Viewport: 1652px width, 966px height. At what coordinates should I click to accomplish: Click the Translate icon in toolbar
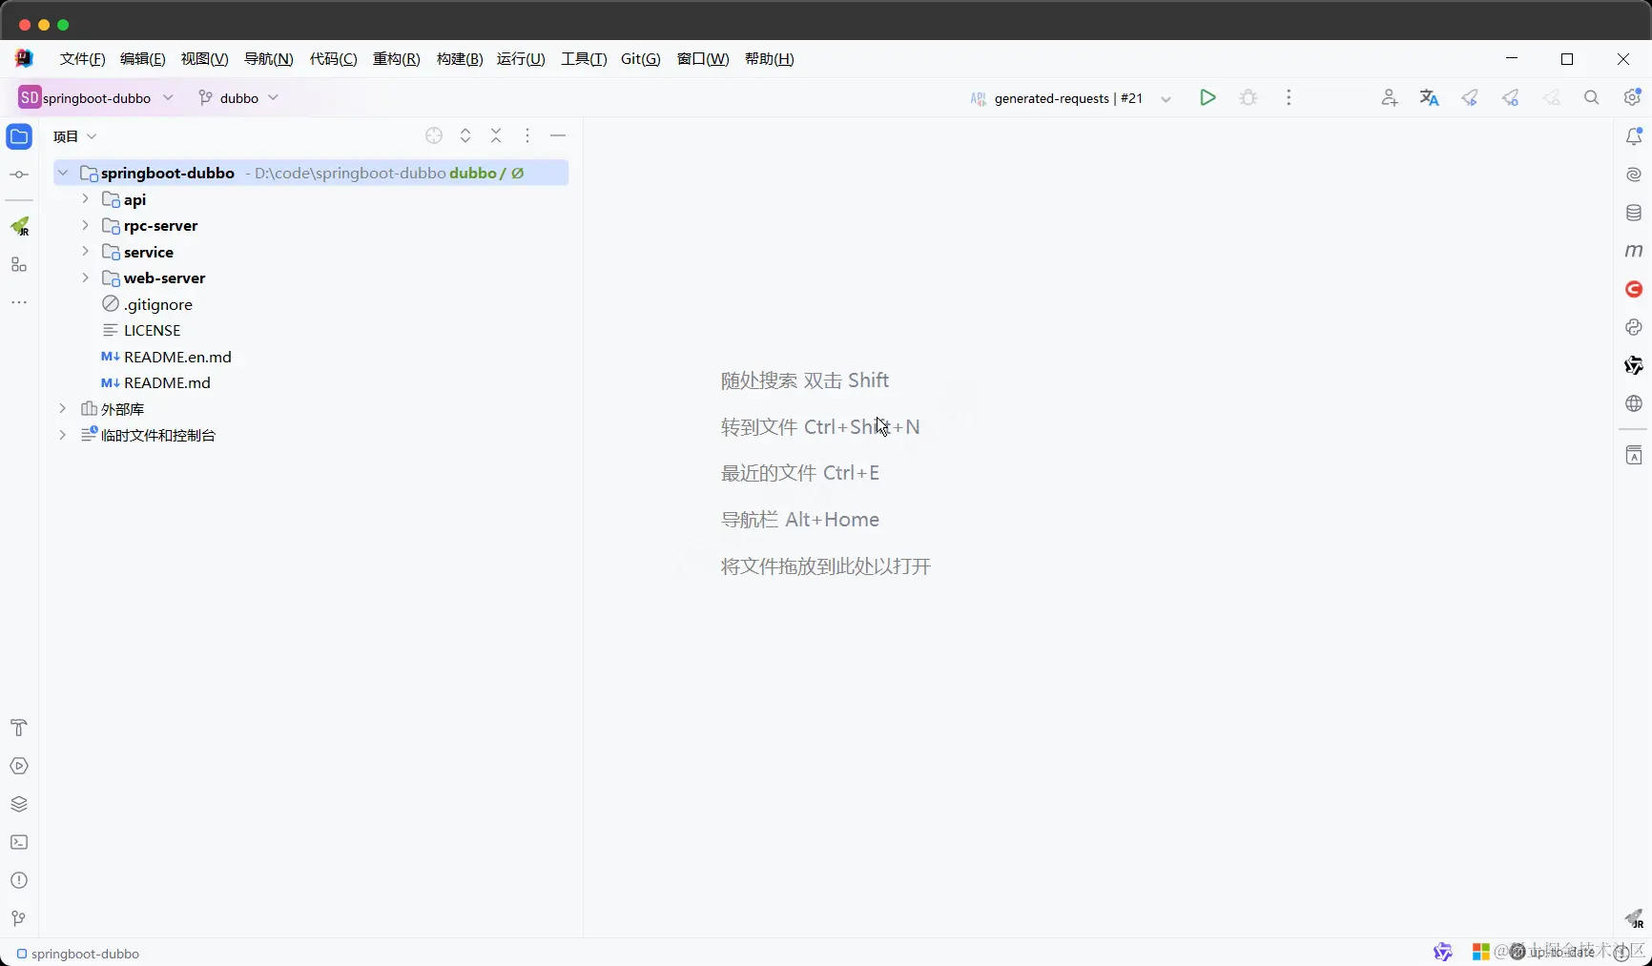pyautogui.click(x=1429, y=97)
